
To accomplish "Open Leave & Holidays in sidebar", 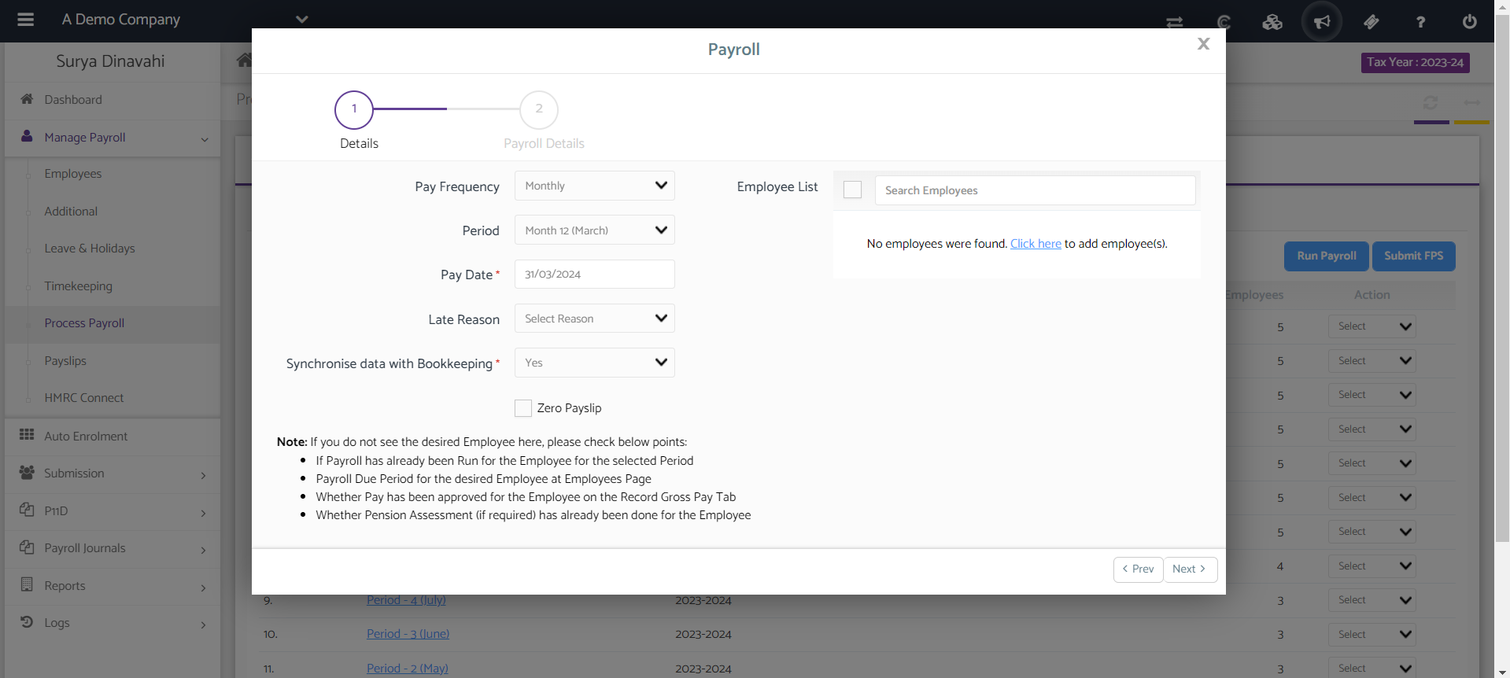I will tap(90, 249).
